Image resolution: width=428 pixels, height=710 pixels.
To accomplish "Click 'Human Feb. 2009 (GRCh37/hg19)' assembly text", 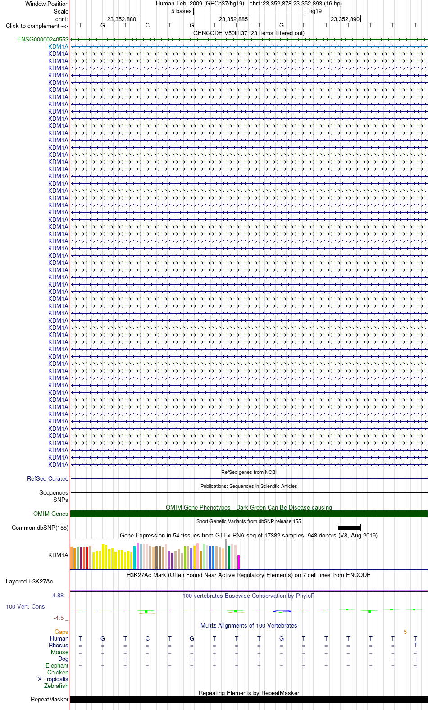I will (200, 4).
